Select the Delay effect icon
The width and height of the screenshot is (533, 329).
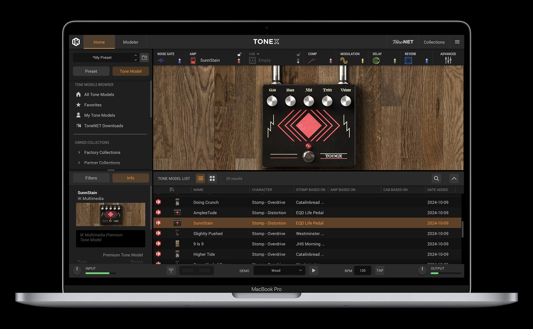(376, 60)
